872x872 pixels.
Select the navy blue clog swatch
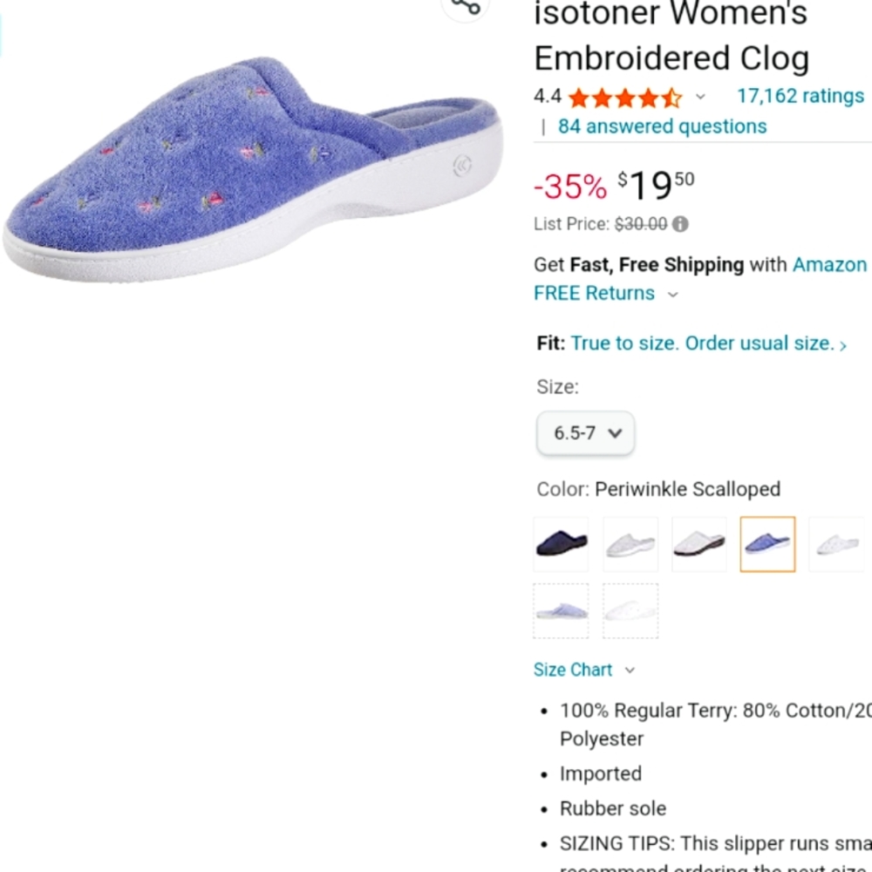pyautogui.click(x=560, y=543)
